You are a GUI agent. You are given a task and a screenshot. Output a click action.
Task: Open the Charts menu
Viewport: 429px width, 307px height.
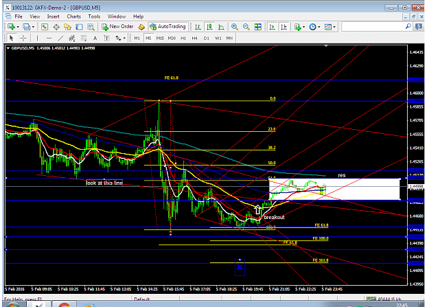click(74, 16)
